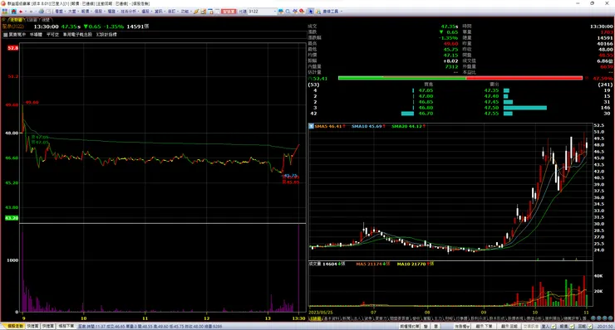Expand the stock code 3122 combo box arrow
This screenshot has height=330, width=615.
click(274, 12)
